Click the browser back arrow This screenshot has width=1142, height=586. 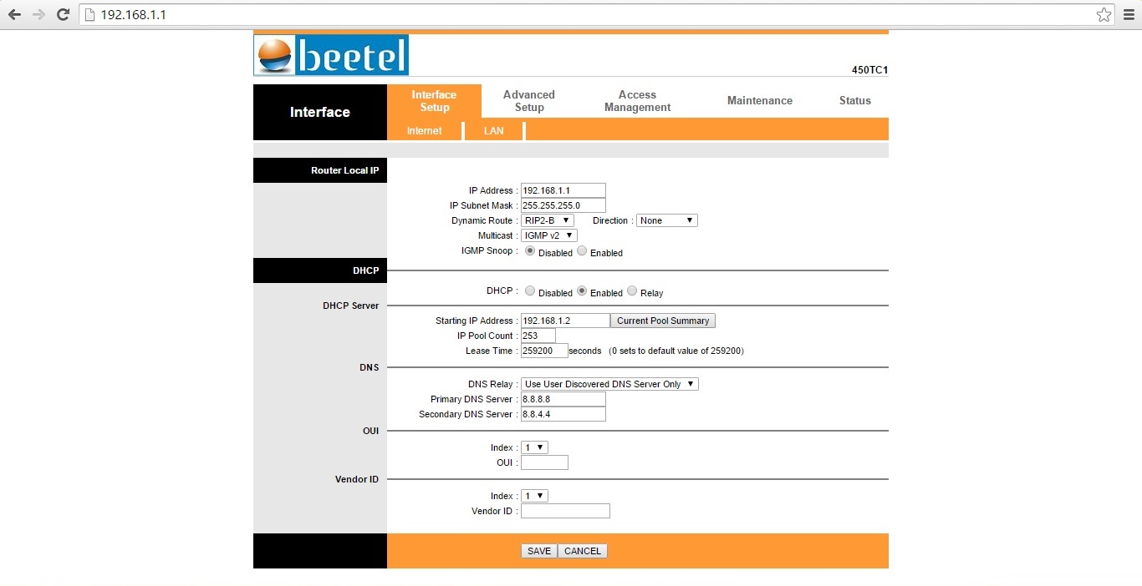click(14, 14)
